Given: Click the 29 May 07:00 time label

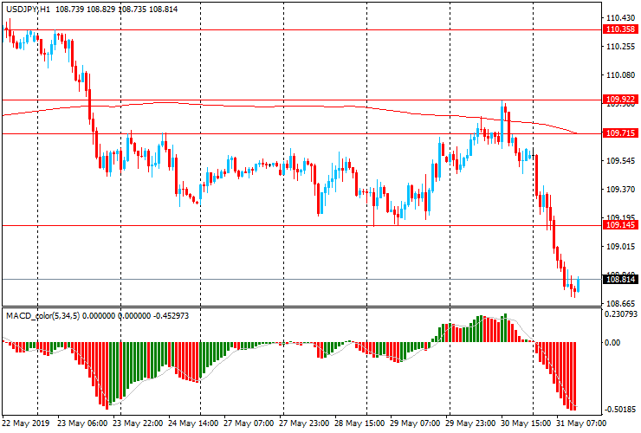Looking at the screenshot, I should tap(415, 423).
